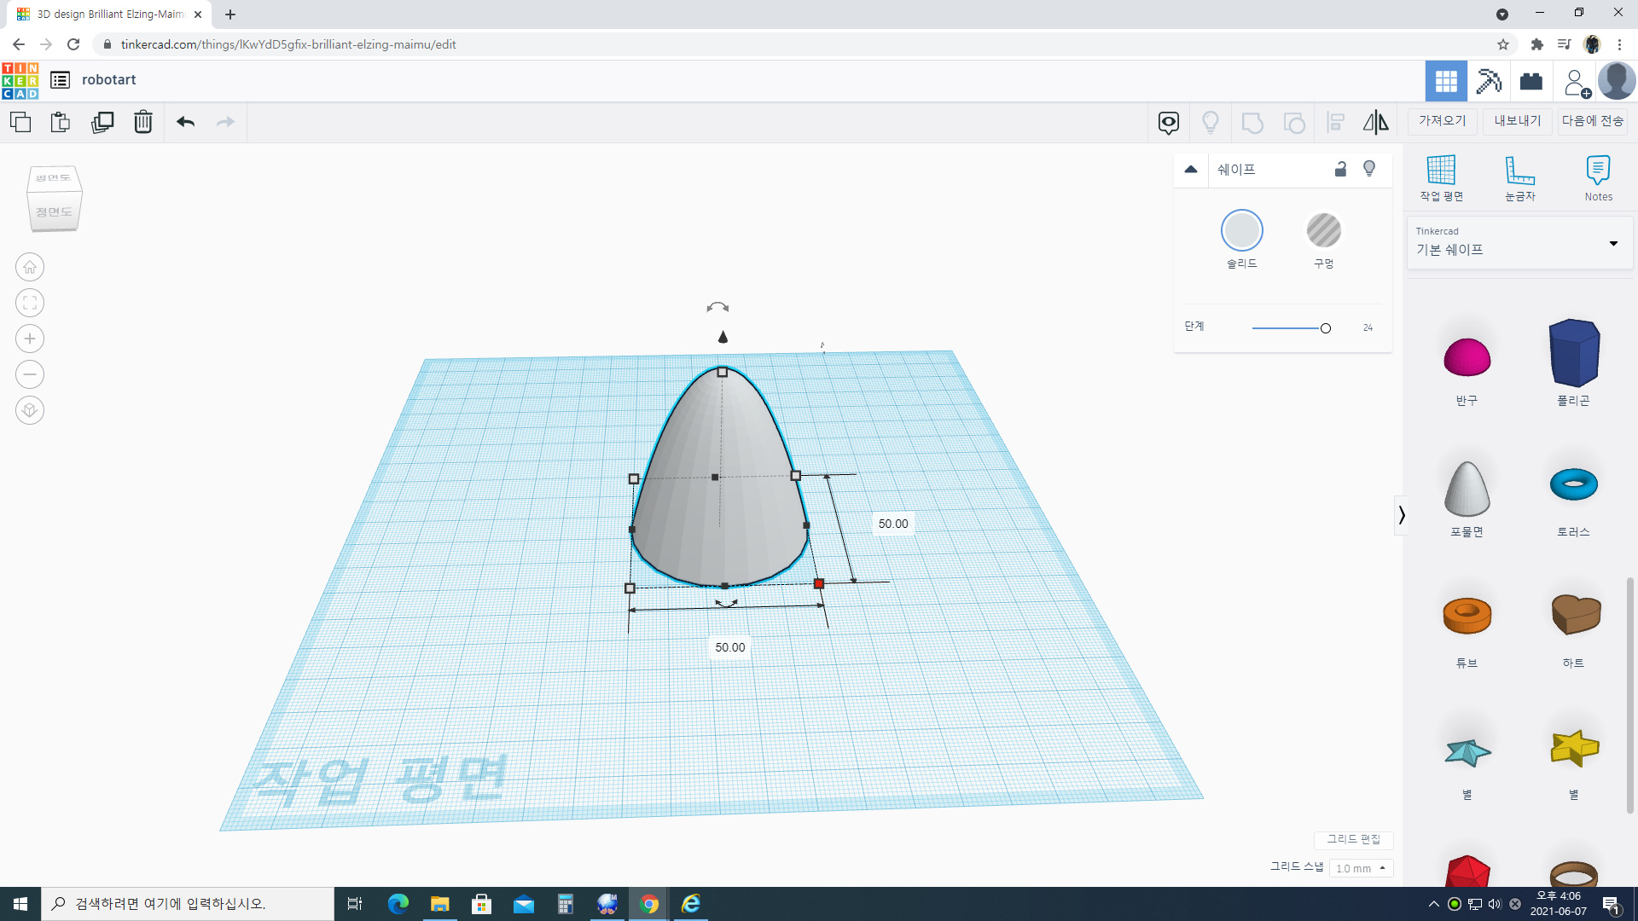
Task: Open the Ruler (눈금자) tool
Action: (x=1519, y=177)
